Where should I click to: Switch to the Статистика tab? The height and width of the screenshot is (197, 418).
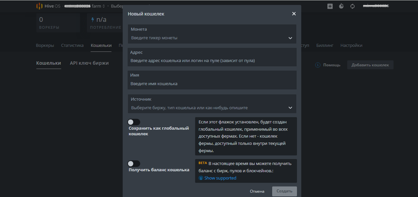pos(72,46)
